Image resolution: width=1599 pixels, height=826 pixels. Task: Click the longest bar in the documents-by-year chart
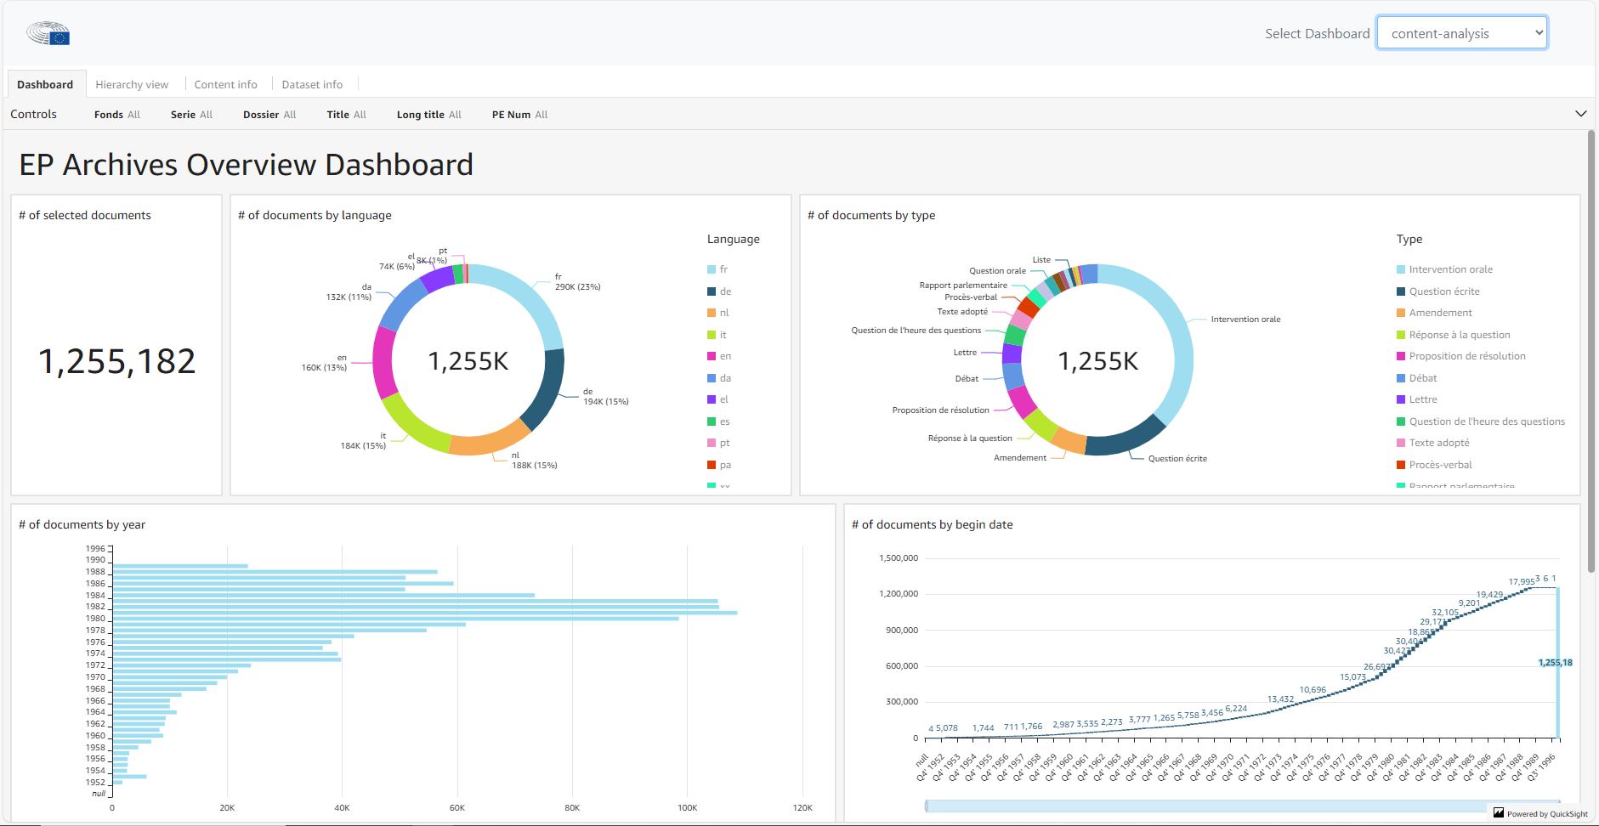(x=425, y=613)
